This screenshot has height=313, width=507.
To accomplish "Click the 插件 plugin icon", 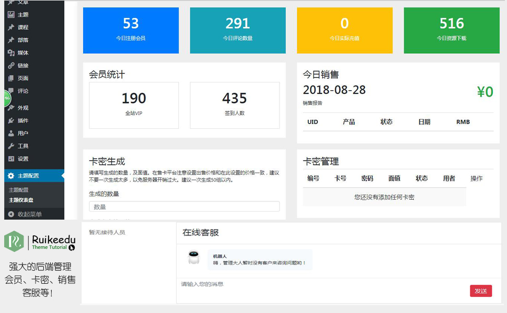I will 11,121.
